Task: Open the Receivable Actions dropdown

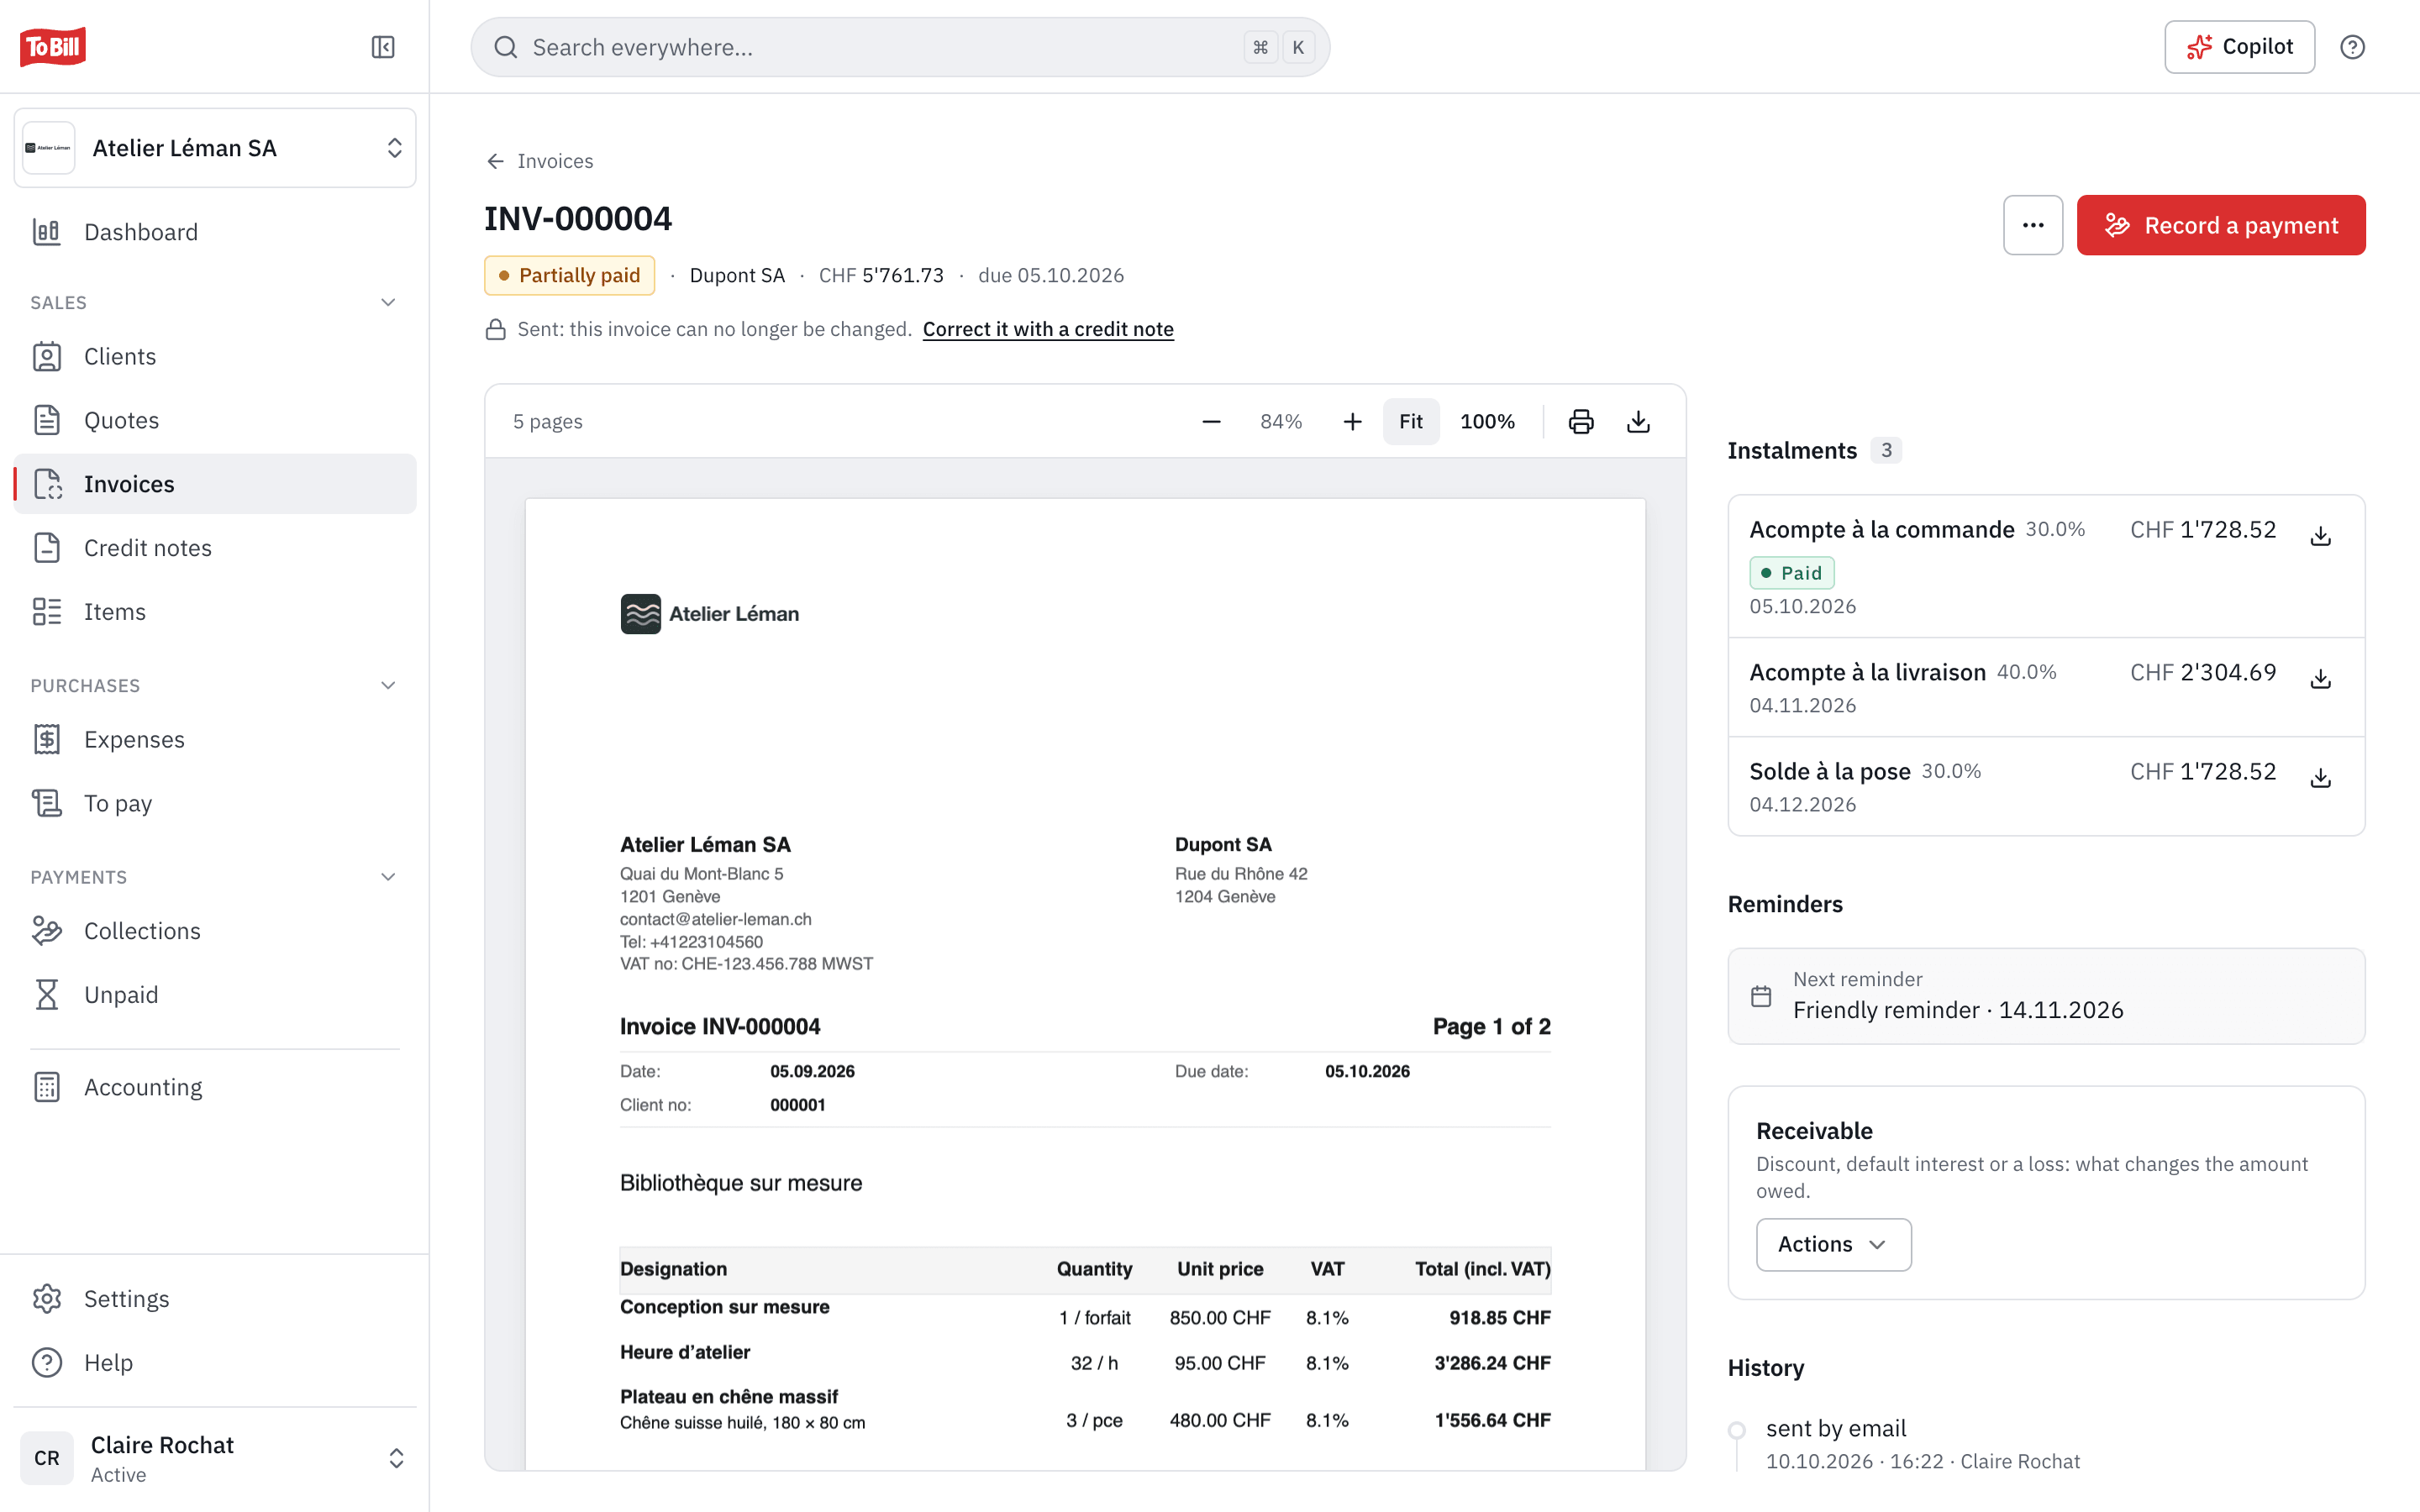Action: (1833, 1244)
